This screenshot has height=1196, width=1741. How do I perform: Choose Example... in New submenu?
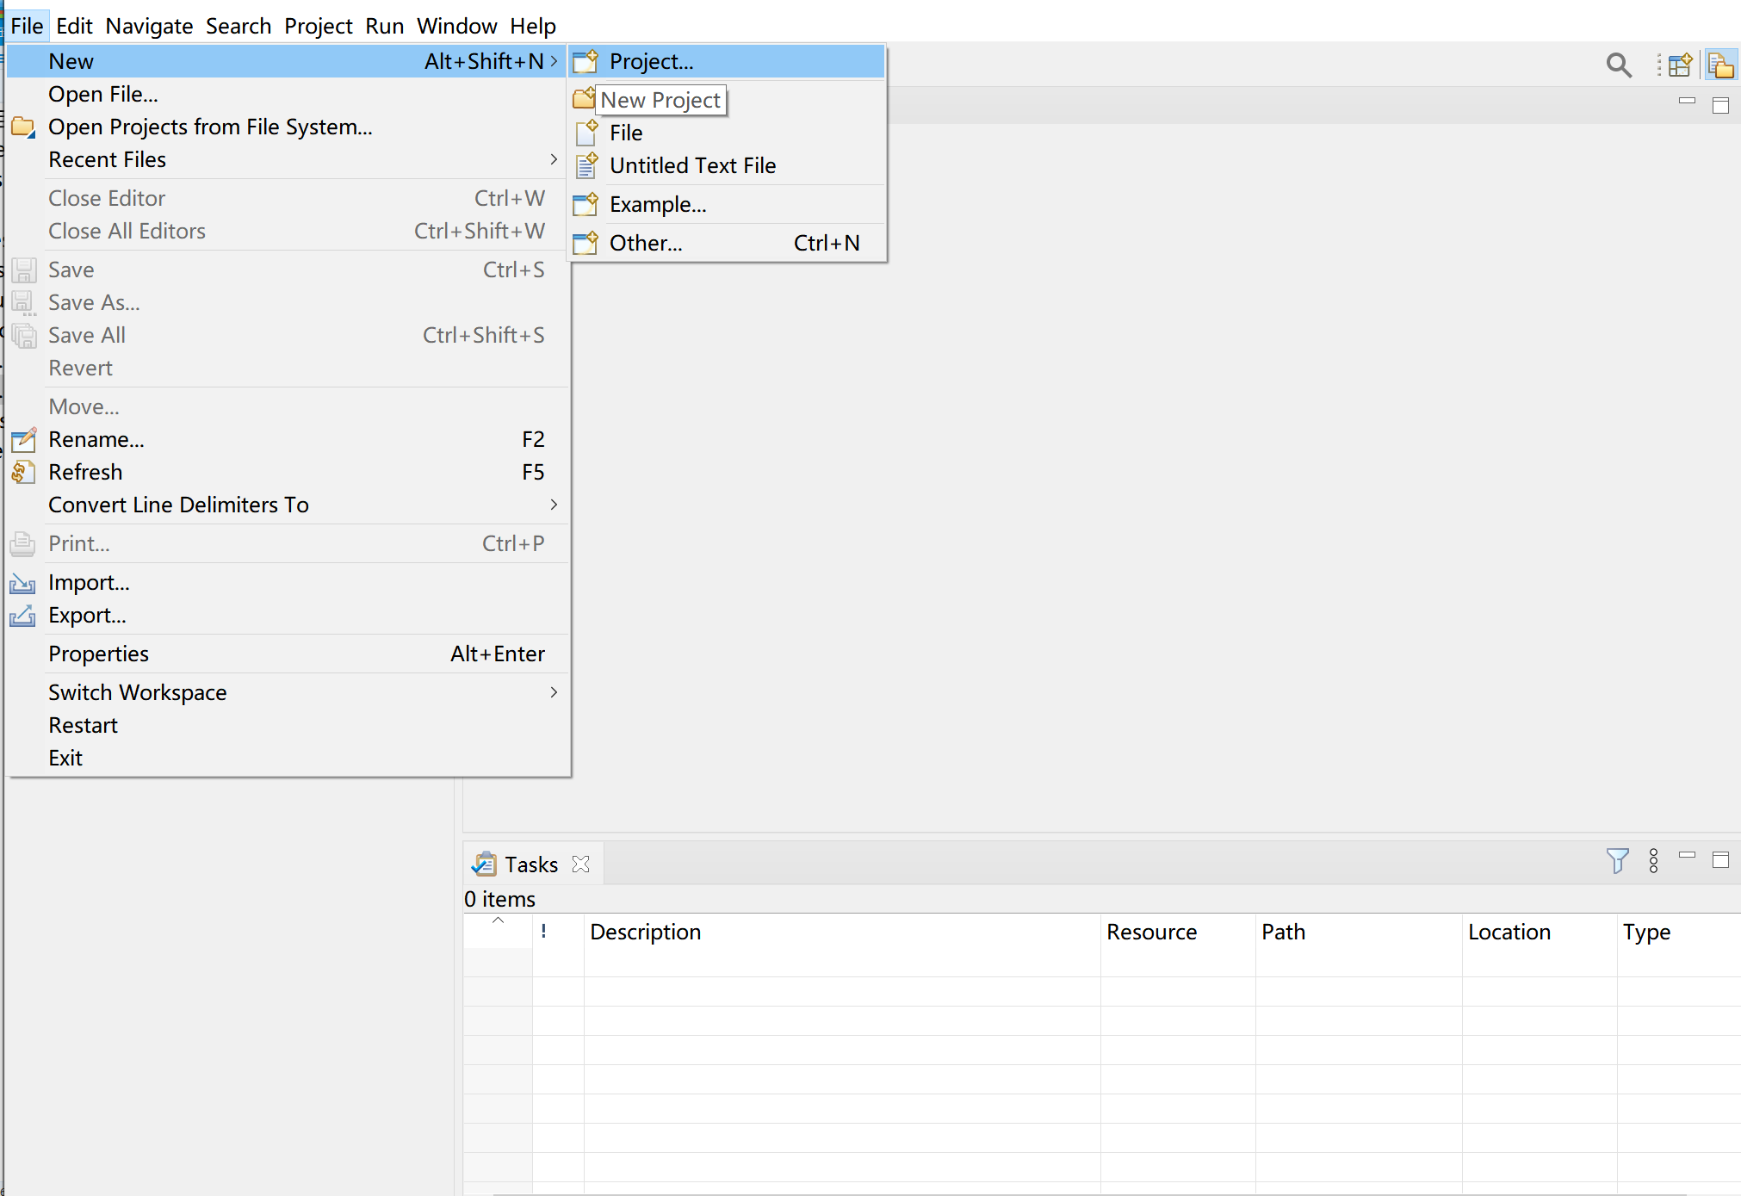pyautogui.click(x=727, y=204)
